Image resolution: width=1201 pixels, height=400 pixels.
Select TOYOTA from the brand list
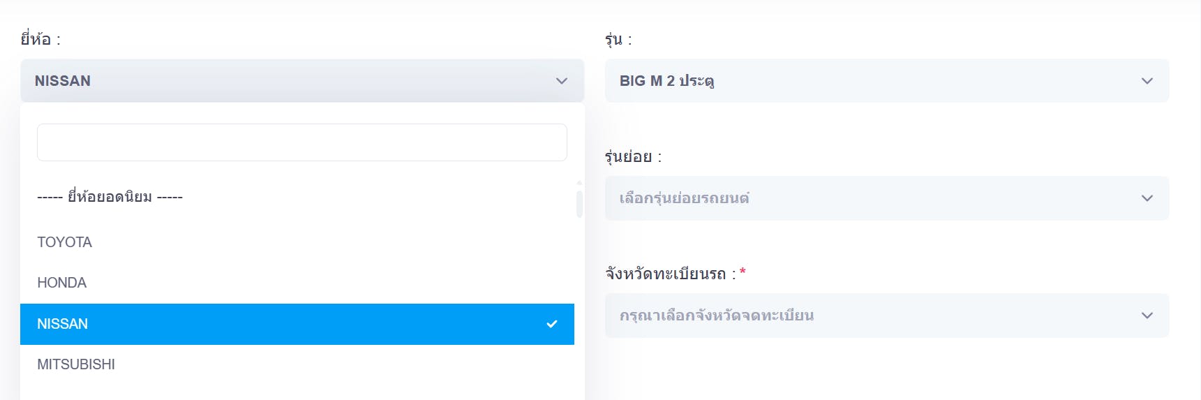pos(65,242)
